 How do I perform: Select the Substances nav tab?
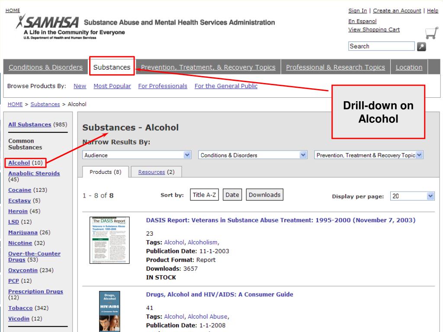tap(112, 67)
